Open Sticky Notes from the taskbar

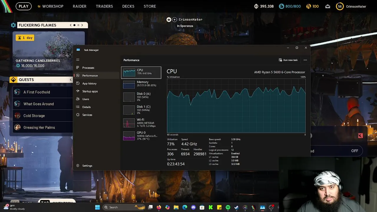pyautogui.click(x=219, y=207)
